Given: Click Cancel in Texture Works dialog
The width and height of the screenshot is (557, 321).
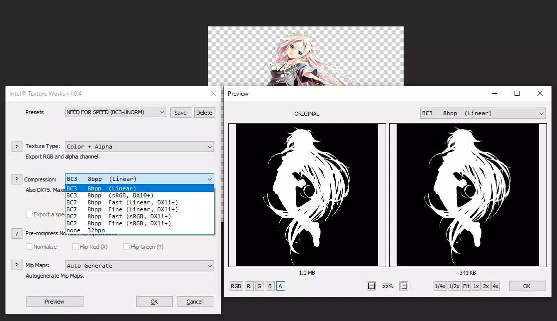Looking at the screenshot, I should (x=195, y=302).
